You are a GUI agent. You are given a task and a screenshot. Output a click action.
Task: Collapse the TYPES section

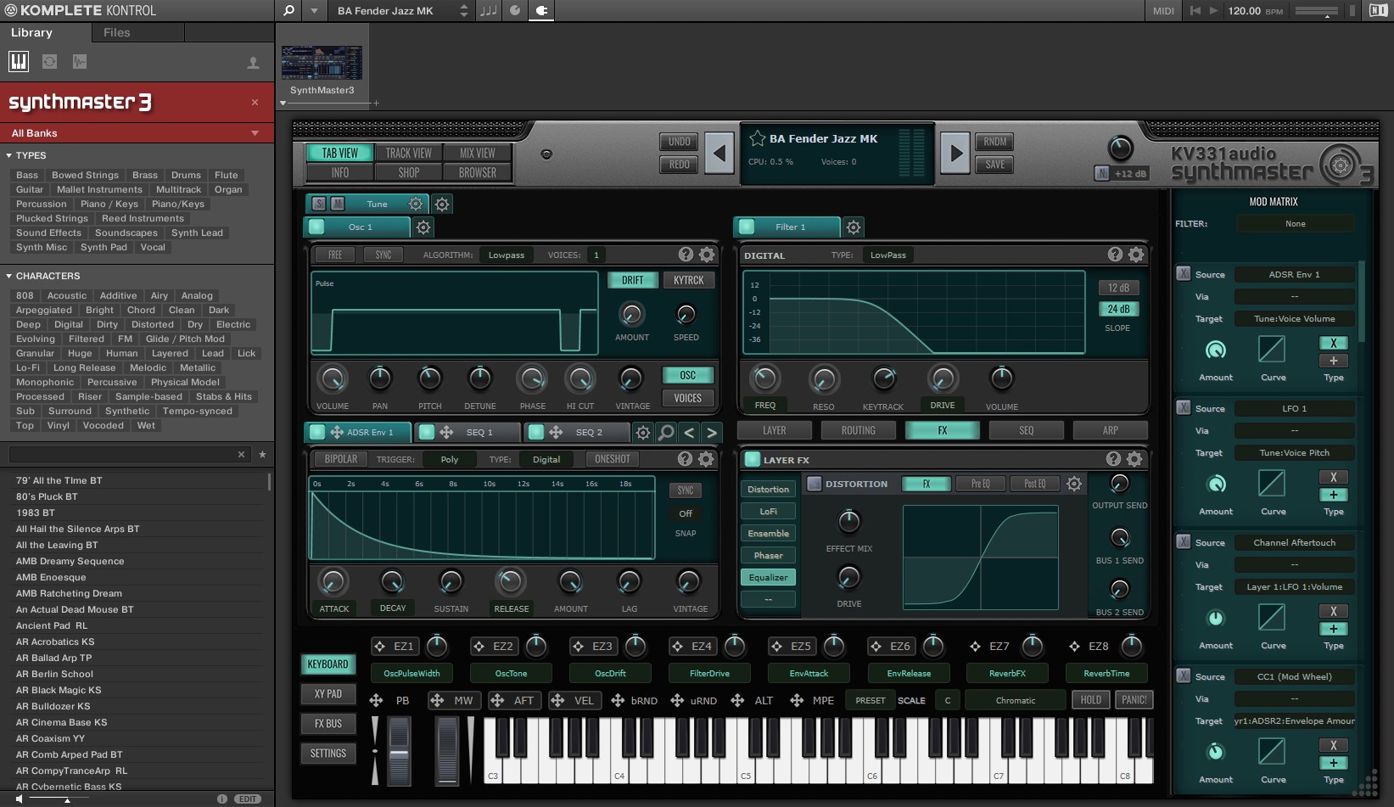(x=8, y=155)
